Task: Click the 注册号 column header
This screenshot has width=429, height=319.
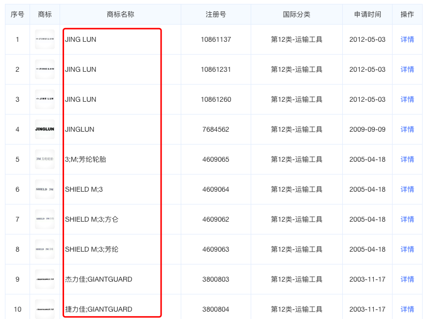Action: pyautogui.click(x=216, y=14)
